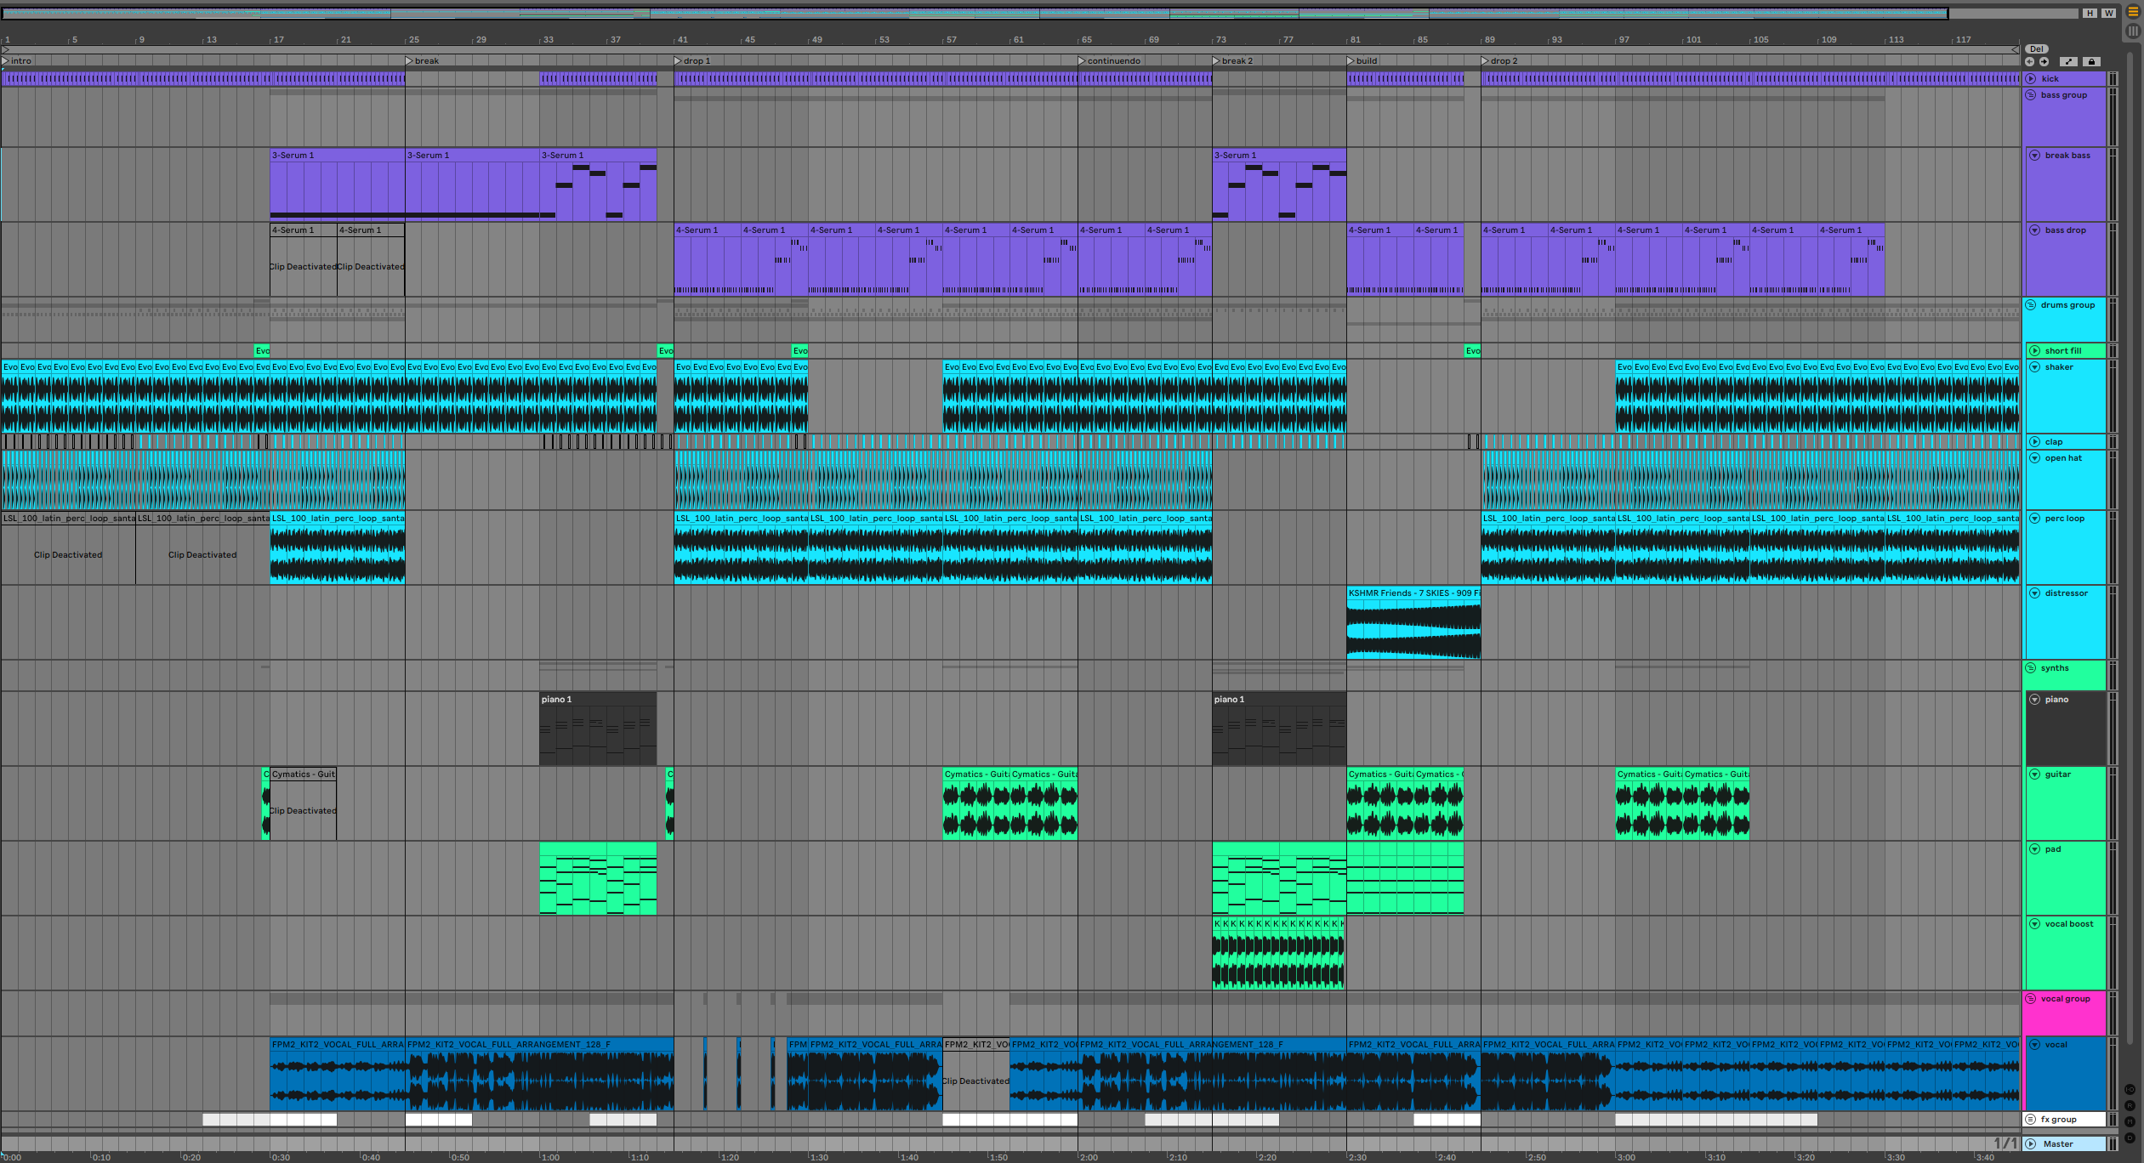The image size is (2144, 1163).
Task: Click the lock envelopes button
Action: pyautogui.click(x=2092, y=61)
